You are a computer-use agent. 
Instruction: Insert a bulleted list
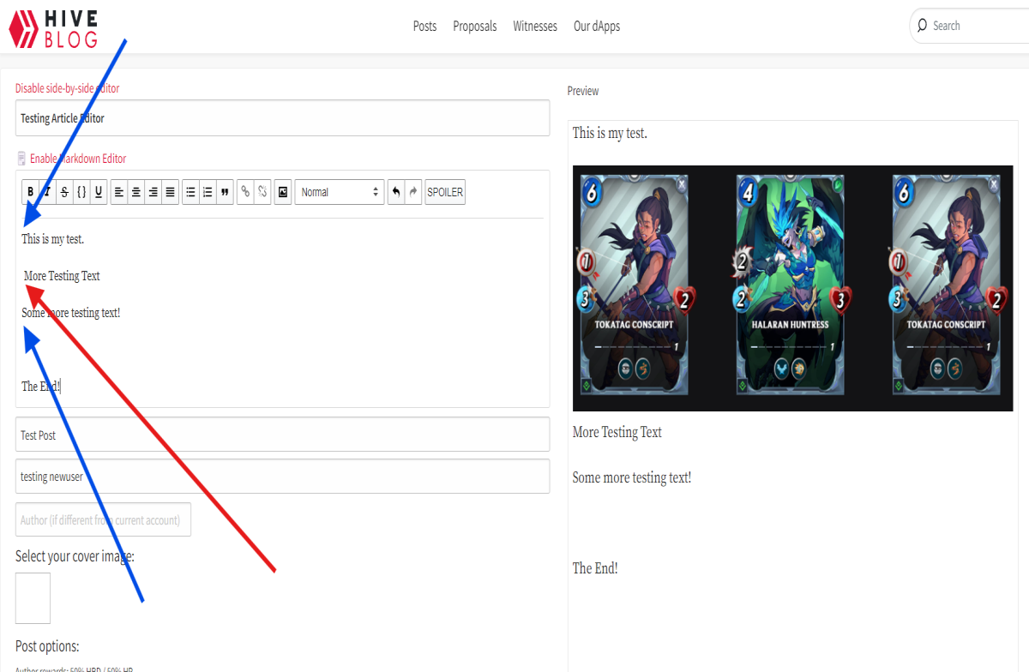191,192
